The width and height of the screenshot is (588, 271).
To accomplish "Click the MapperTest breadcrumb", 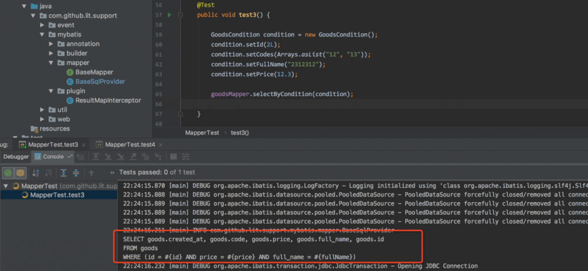I will click(202, 133).
